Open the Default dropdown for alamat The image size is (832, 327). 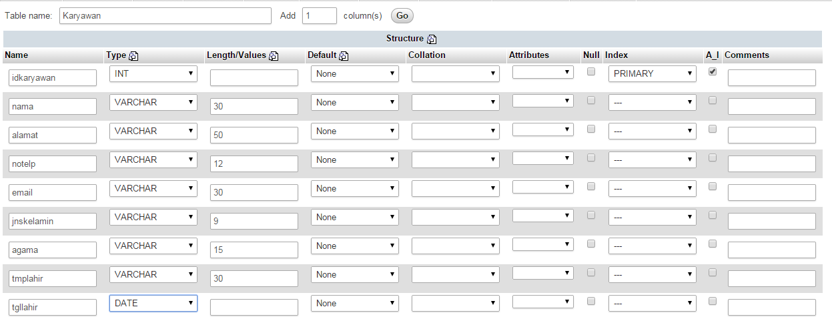355,131
